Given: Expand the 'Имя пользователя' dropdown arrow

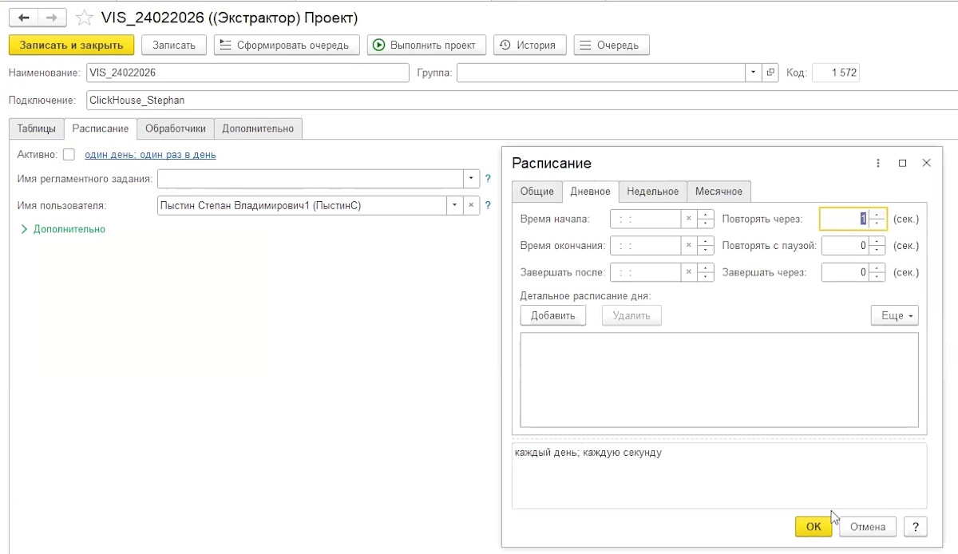Looking at the screenshot, I should point(455,205).
